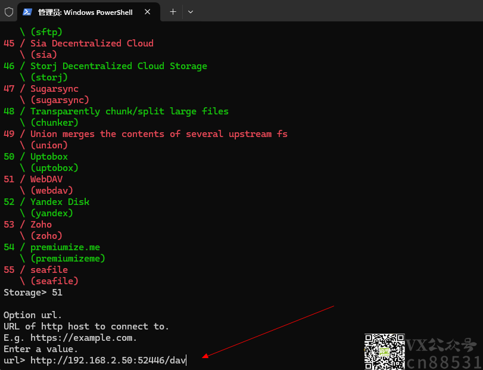The height and width of the screenshot is (370, 483).
Task: Click the line '51 / WebDAV'
Action: tap(33, 179)
